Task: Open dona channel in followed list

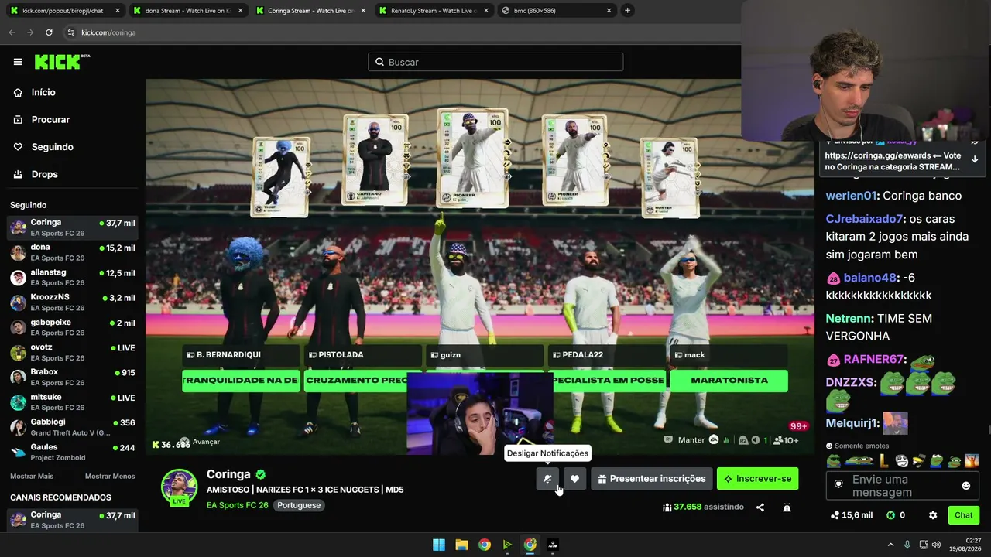Action: pos(73,252)
